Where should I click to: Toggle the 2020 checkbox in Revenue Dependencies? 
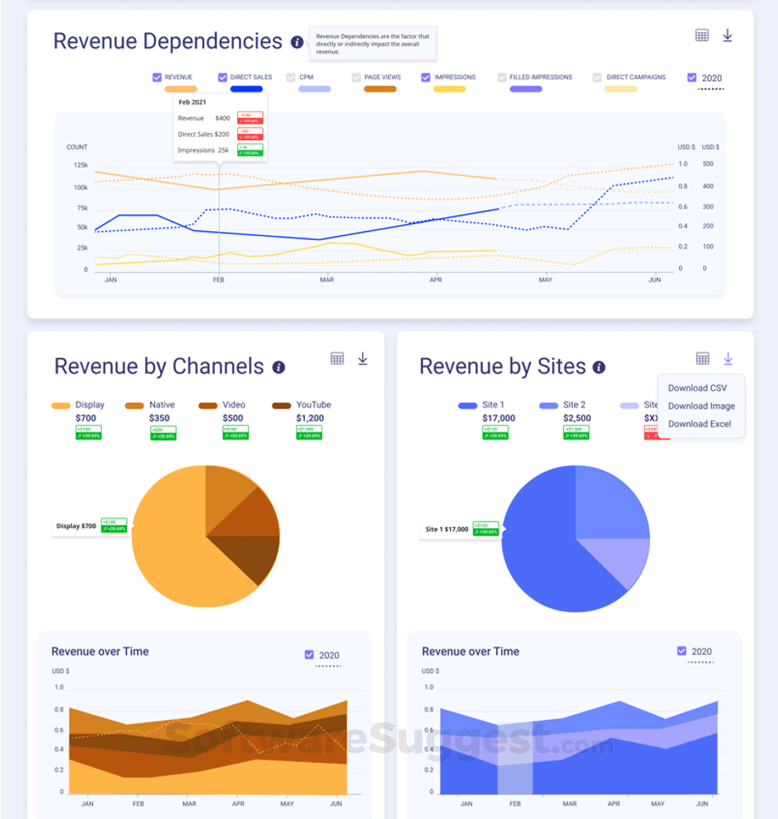click(692, 78)
